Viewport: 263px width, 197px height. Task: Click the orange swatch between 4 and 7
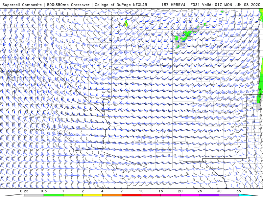point(112,195)
